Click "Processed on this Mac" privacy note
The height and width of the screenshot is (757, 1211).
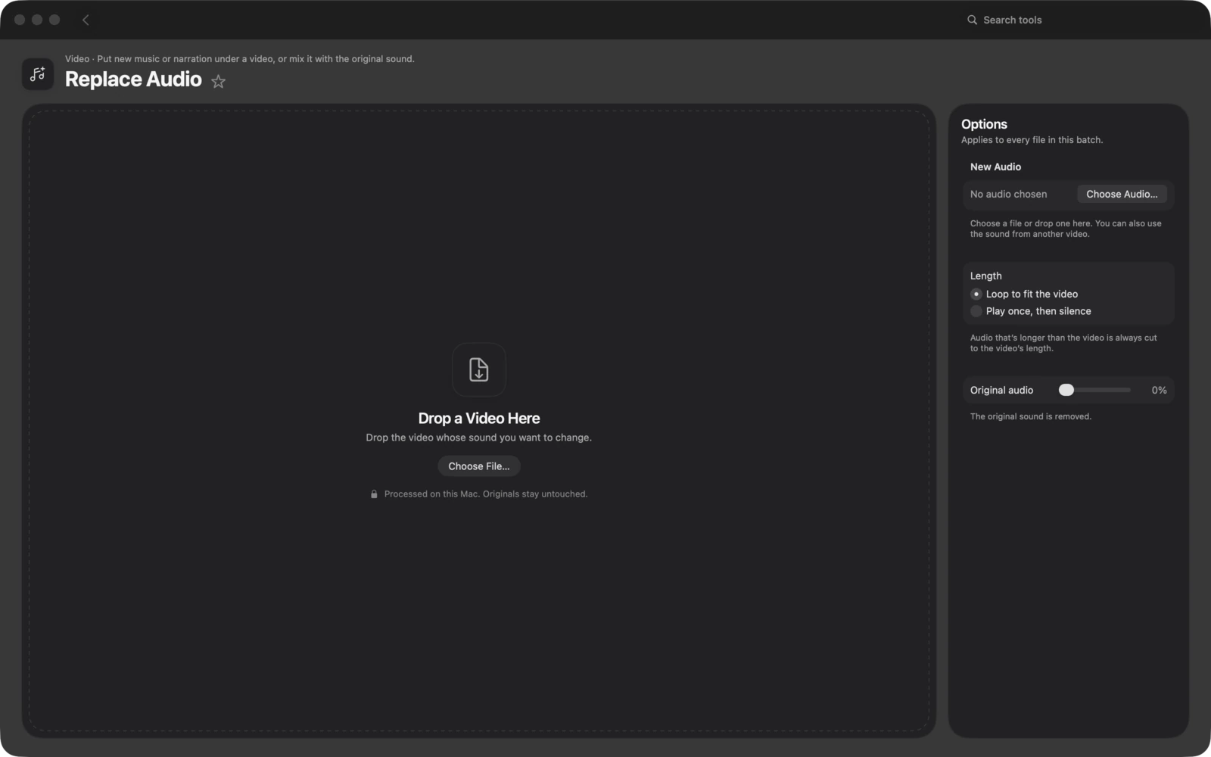point(486,494)
